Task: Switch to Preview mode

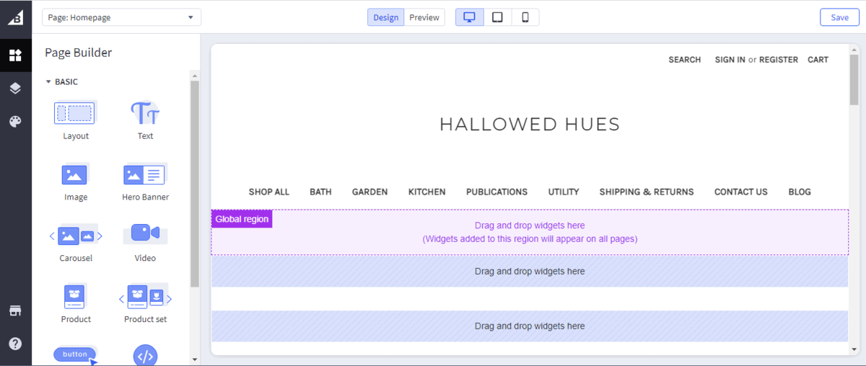Action: (x=424, y=17)
